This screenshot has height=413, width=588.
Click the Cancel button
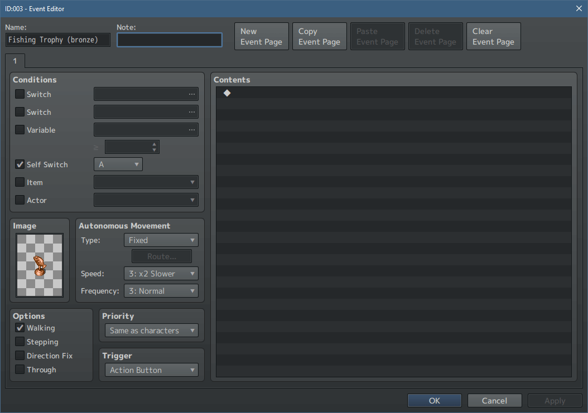click(494, 401)
